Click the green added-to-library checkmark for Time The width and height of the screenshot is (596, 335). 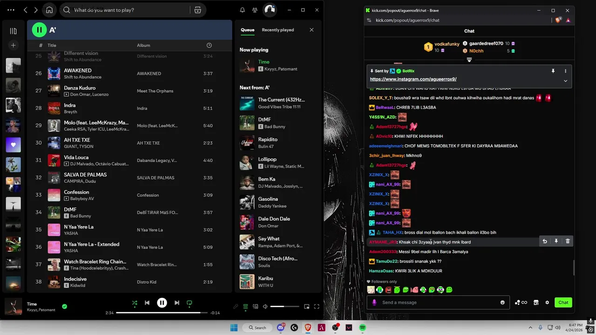[65, 306]
